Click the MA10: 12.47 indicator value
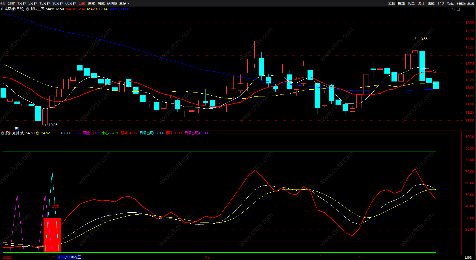476x260 pixels. click(75, 9)
